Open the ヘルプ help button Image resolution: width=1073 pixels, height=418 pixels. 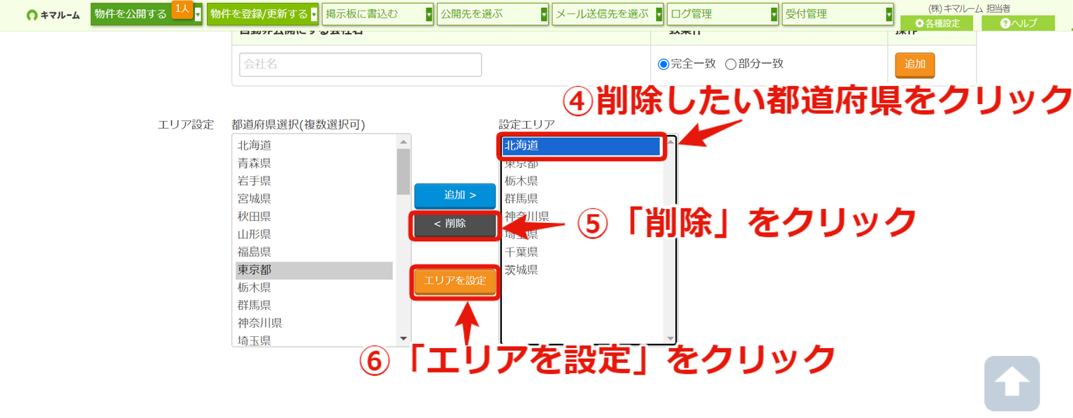1018,23
